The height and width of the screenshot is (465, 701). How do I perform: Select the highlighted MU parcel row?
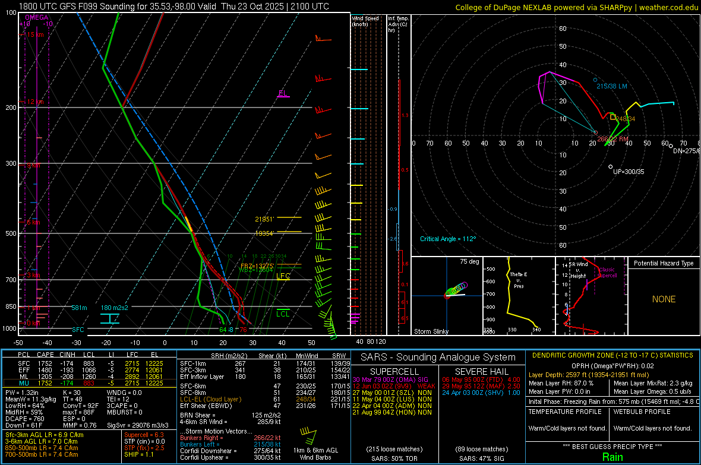point(90,383)
